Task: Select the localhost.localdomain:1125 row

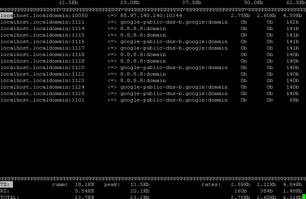Action: point(150,94)
